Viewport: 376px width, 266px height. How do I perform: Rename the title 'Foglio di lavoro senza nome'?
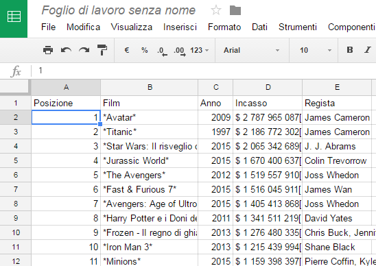[119, 10]
